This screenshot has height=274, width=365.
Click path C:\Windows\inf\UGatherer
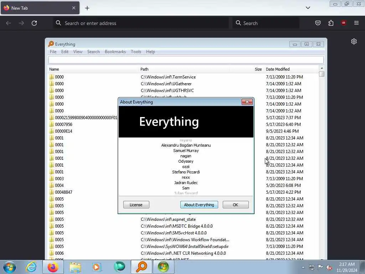pos(166,83)
